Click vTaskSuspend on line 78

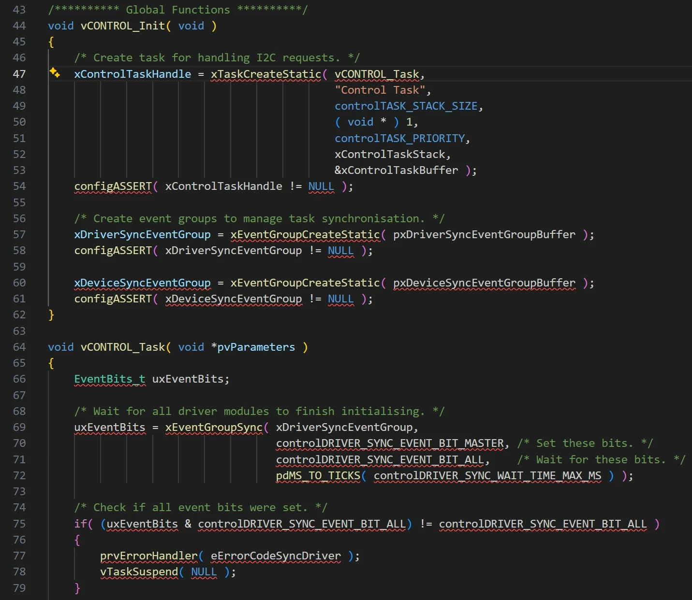coord(139,571)
